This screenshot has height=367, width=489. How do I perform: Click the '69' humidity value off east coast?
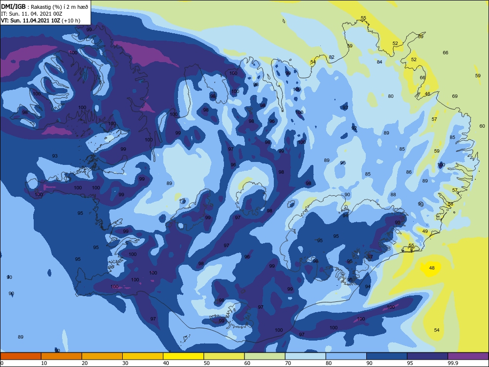pyautogui.click(x=455, y=96)
